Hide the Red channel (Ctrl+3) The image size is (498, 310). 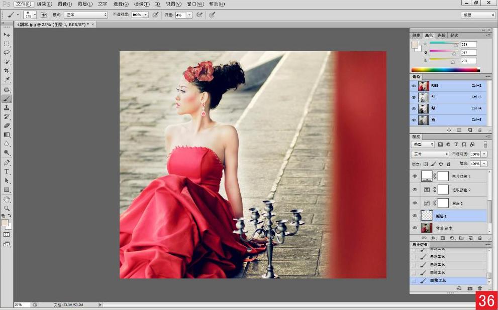tap(414, 97)
